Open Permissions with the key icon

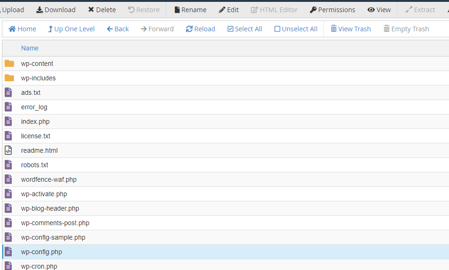332,10
